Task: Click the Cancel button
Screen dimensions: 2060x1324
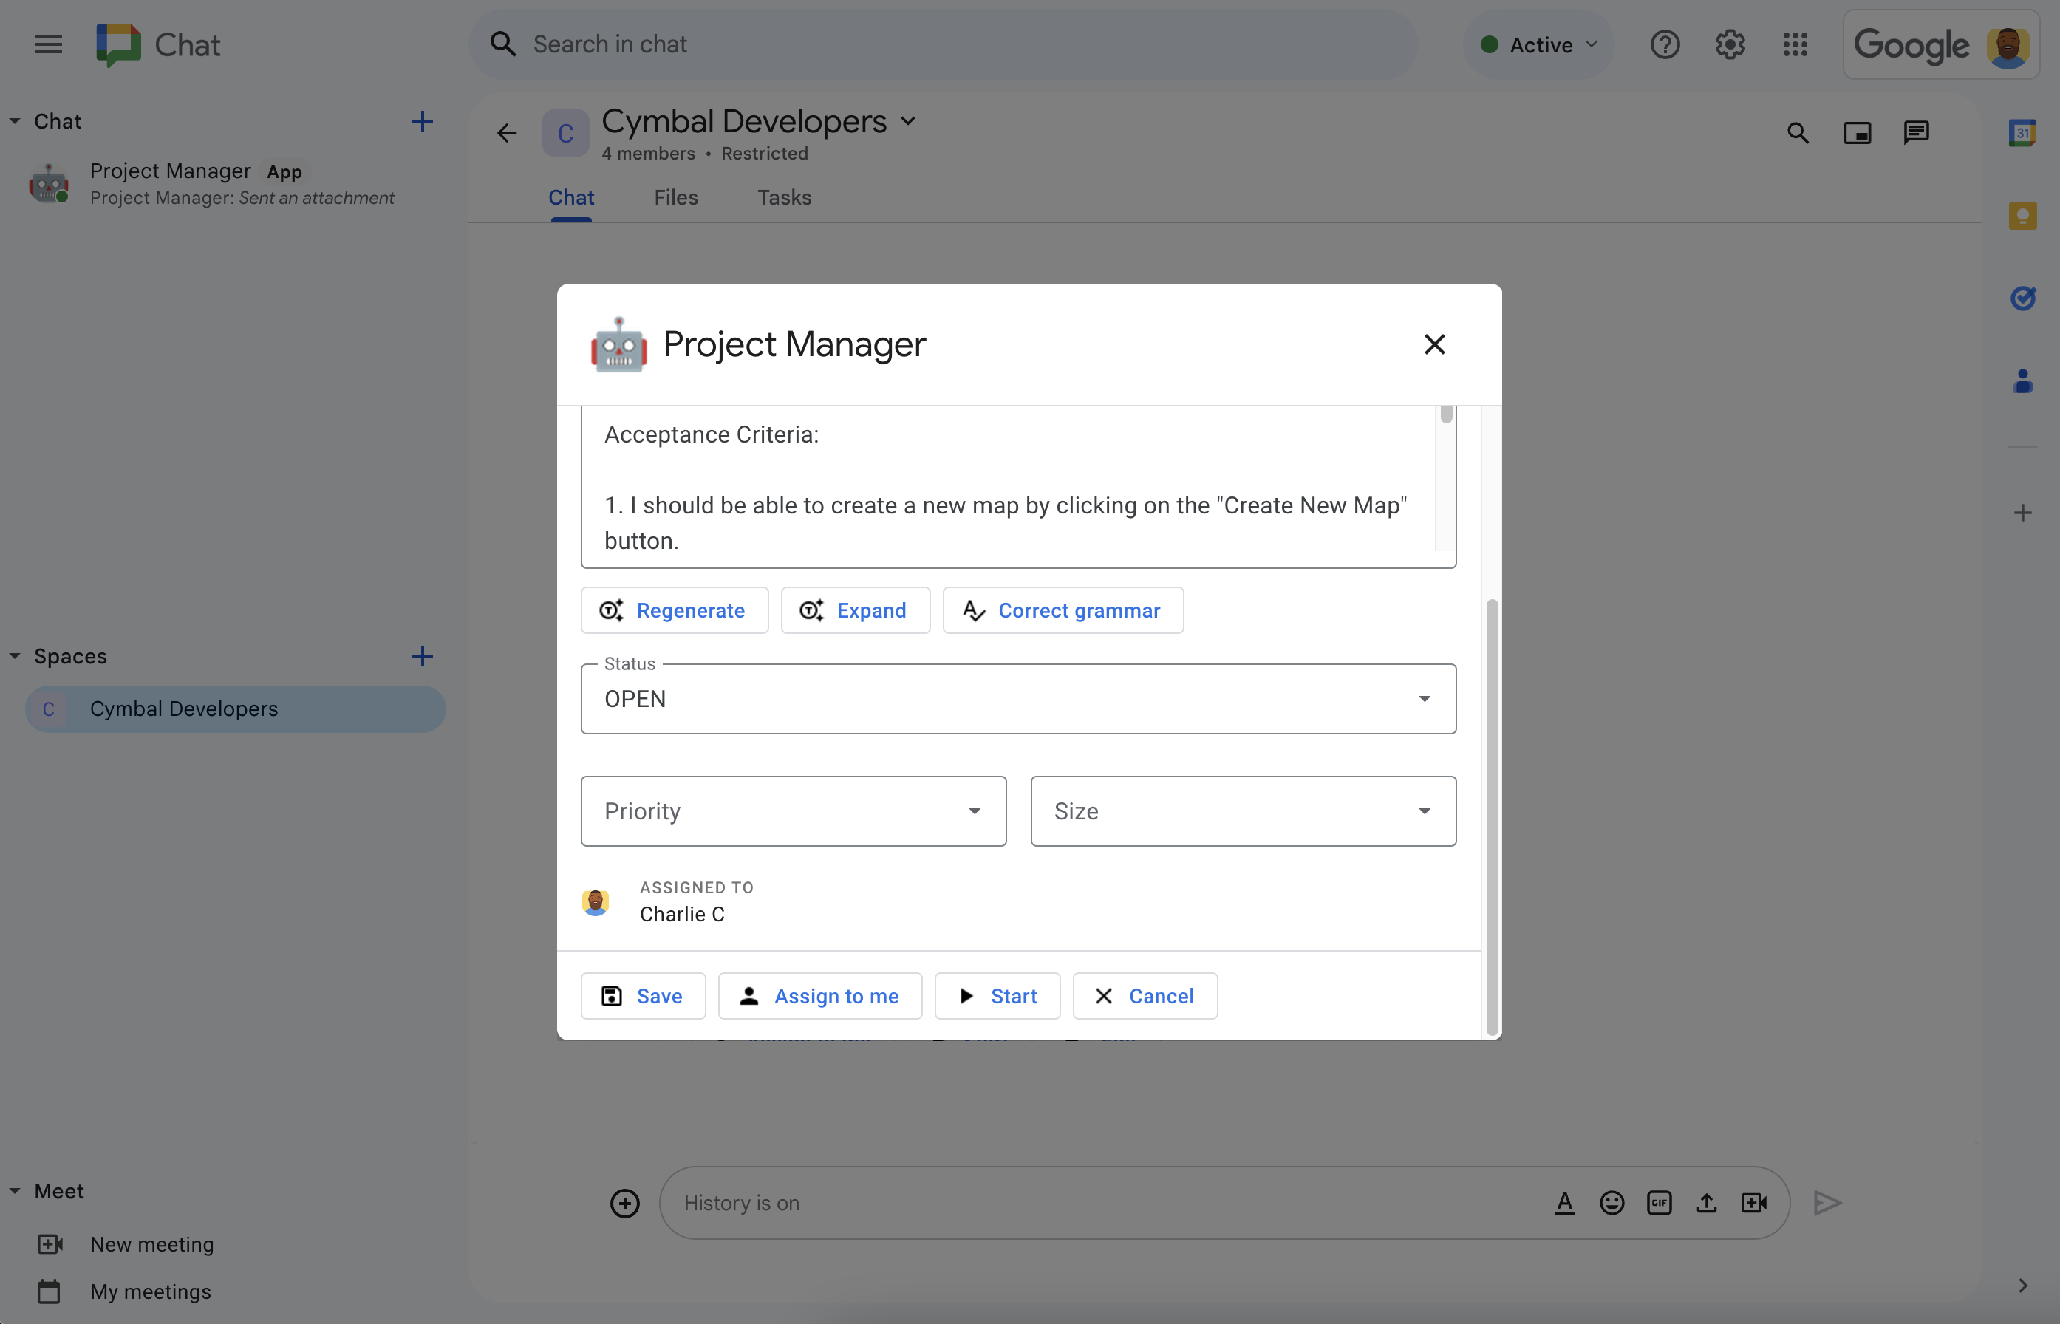Action: 1142,995
